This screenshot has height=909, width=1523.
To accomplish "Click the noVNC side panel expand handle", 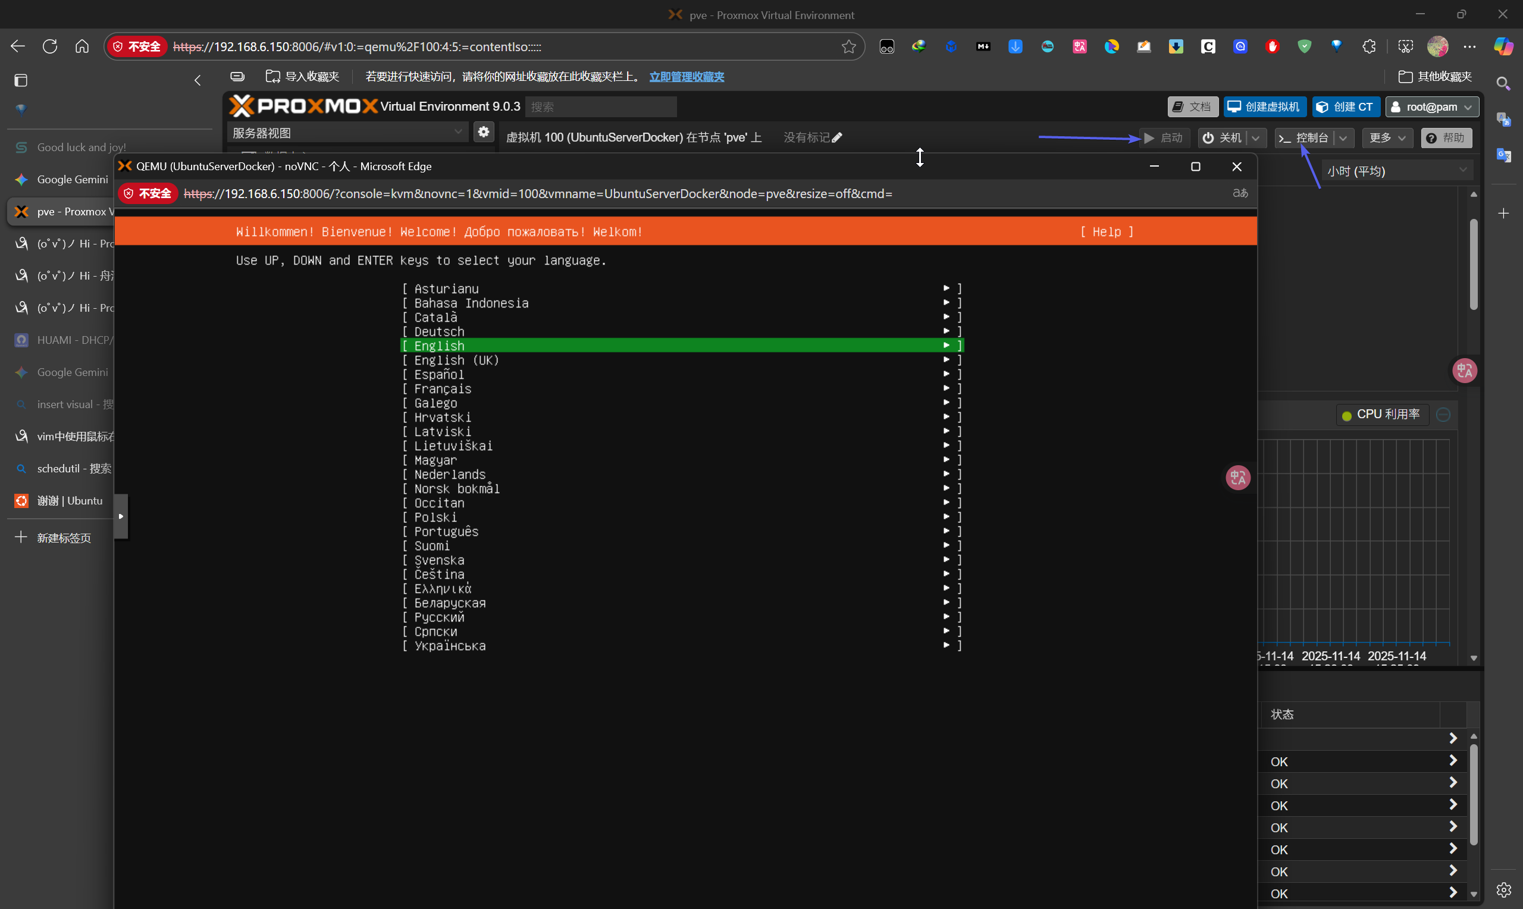I will coord(121,516).
